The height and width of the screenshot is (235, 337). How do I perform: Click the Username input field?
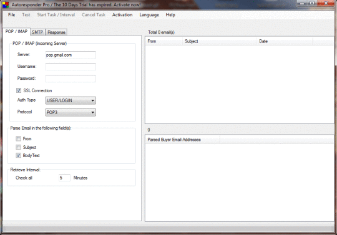coord(71,67)
